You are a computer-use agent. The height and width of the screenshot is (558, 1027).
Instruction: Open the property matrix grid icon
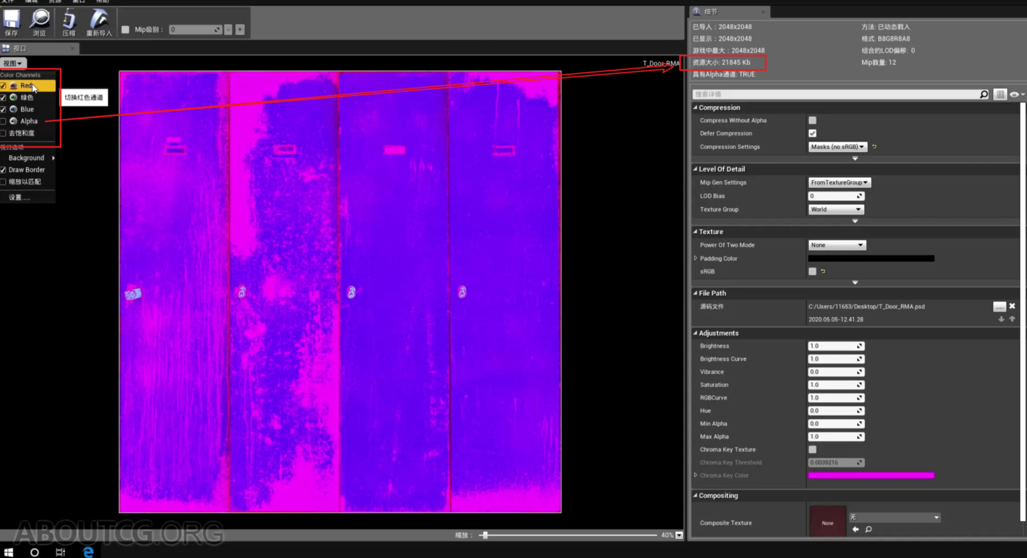1000,94
